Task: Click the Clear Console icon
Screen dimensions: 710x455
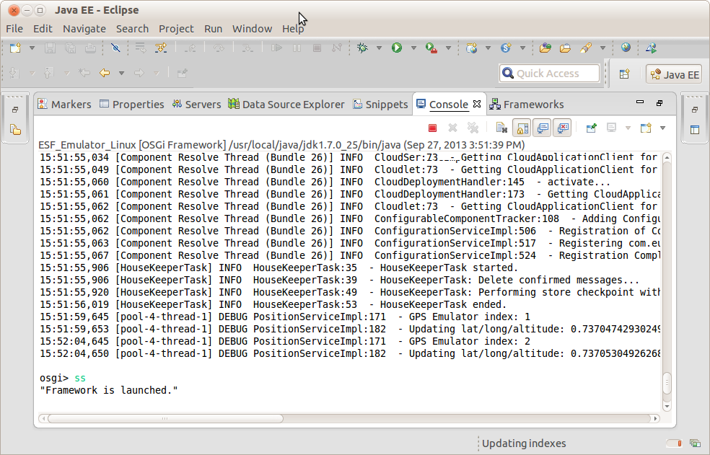Action: 501,128
